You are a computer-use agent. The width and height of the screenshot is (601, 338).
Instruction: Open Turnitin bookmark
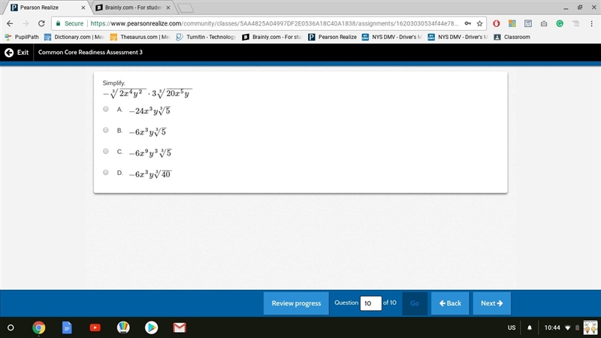pyautogui.click(x=206, y=37)
